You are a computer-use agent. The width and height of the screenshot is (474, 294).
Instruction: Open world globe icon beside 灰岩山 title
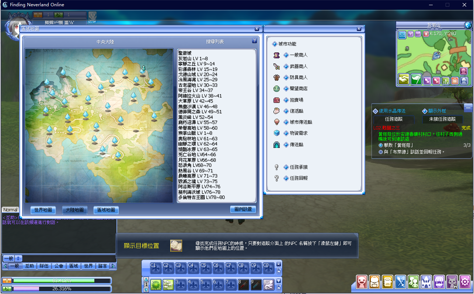468,25
